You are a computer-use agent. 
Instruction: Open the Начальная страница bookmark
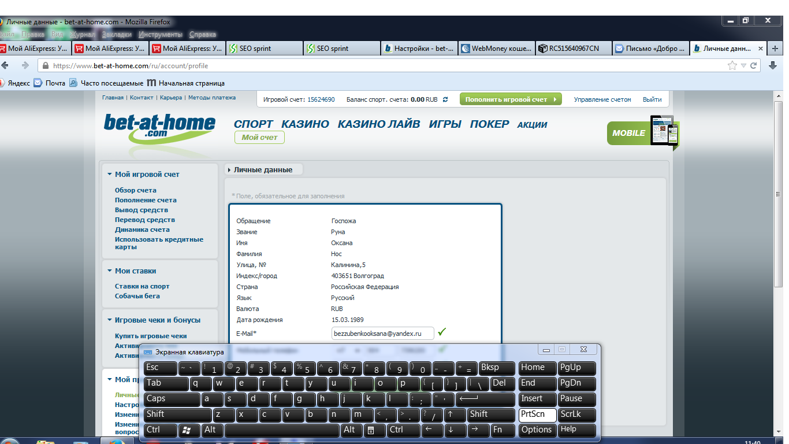click(x=186, y=83)
